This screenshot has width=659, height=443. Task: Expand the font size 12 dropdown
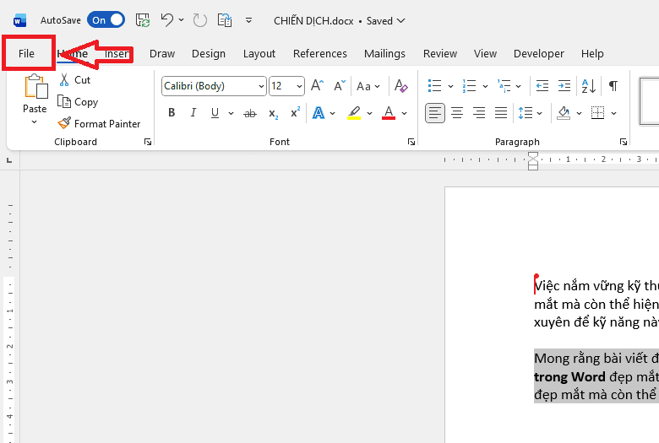tap(299, 86)
